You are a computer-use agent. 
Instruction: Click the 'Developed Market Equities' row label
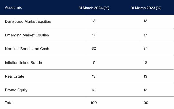28,21
